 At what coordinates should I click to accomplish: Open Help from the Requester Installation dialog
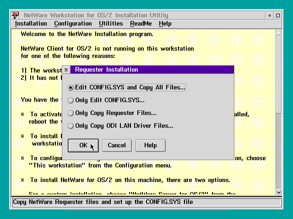[x=151, y=146]
